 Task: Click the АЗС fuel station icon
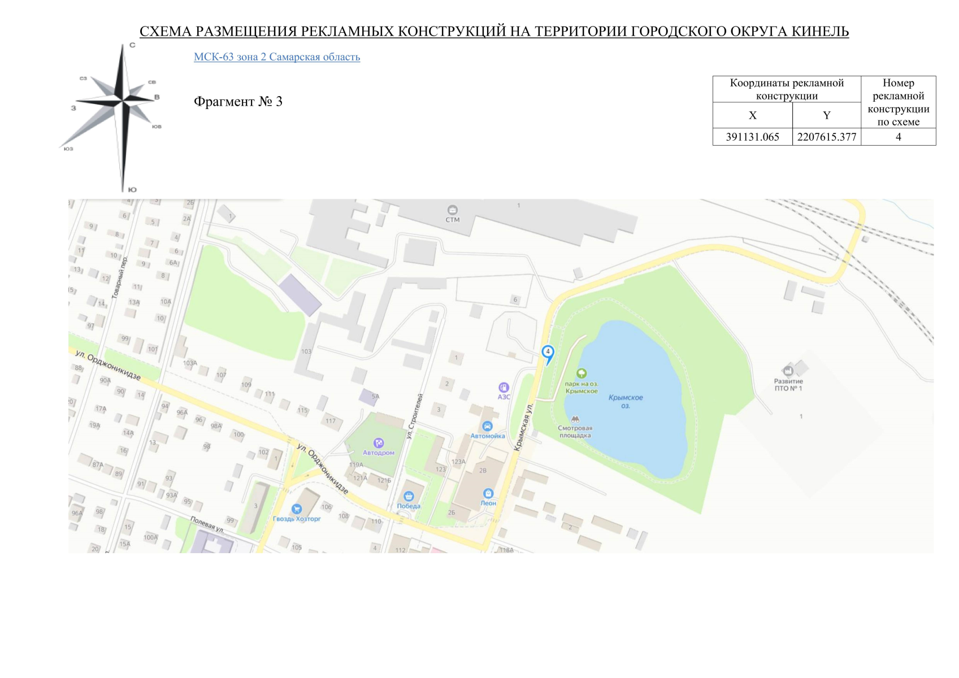tap(504, 388)
